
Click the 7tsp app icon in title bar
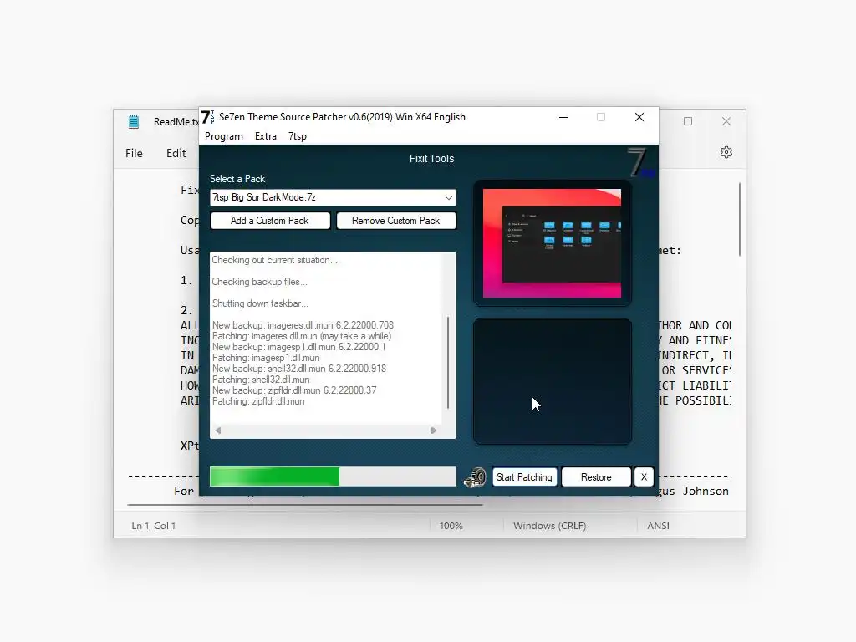207,117
